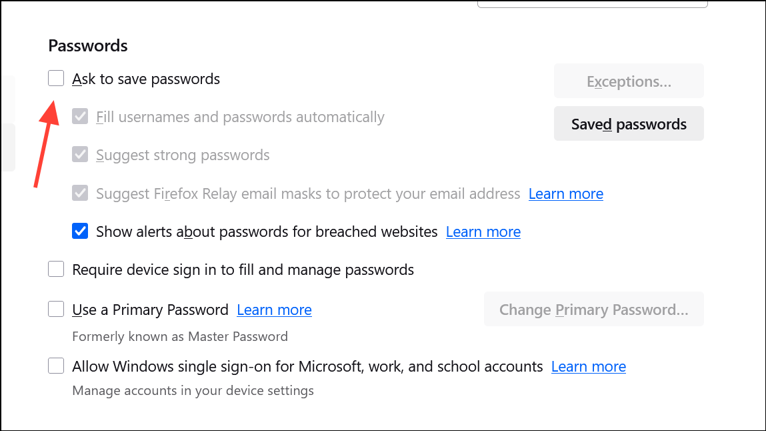Toggle the Suggest strong passwords checkbox
This screenshot has width=766, height=431.
tap(80, 155)
